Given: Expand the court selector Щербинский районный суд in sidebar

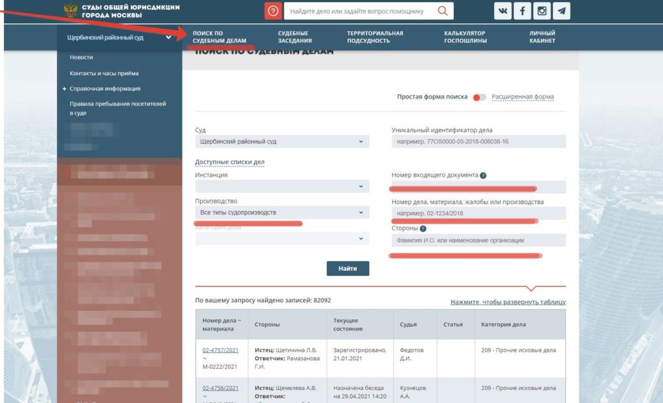Looking at the screenshot, I should (x=119, y=37).
